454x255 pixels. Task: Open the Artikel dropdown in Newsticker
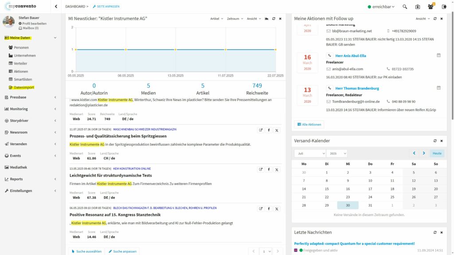pyautogui.click(x=216, y=19)
